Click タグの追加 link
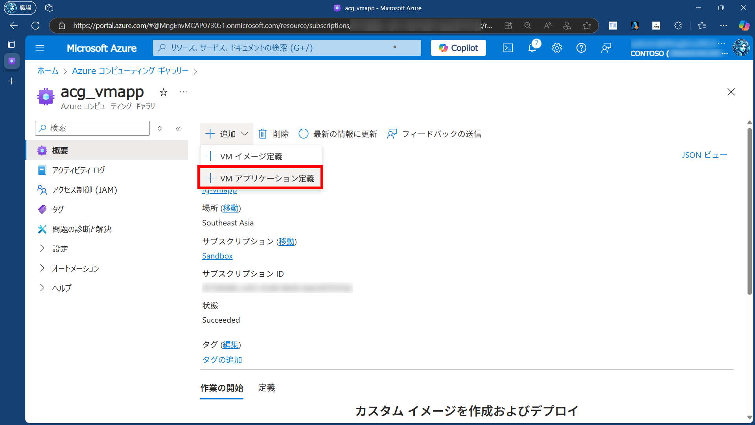Screen dimensions: 755x425 222,360
